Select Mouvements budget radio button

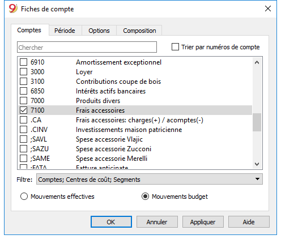(145, 197)
